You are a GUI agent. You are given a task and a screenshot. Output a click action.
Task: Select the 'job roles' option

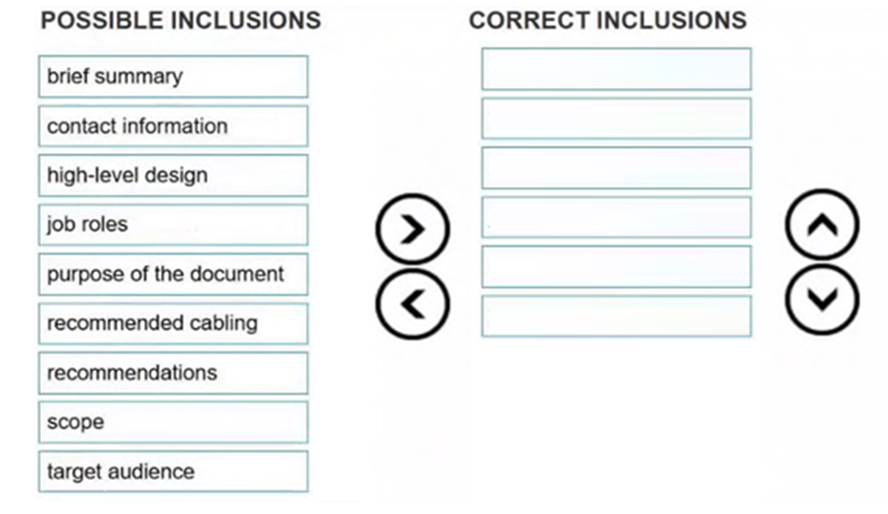pyautogui.click(x=173, y=225)
